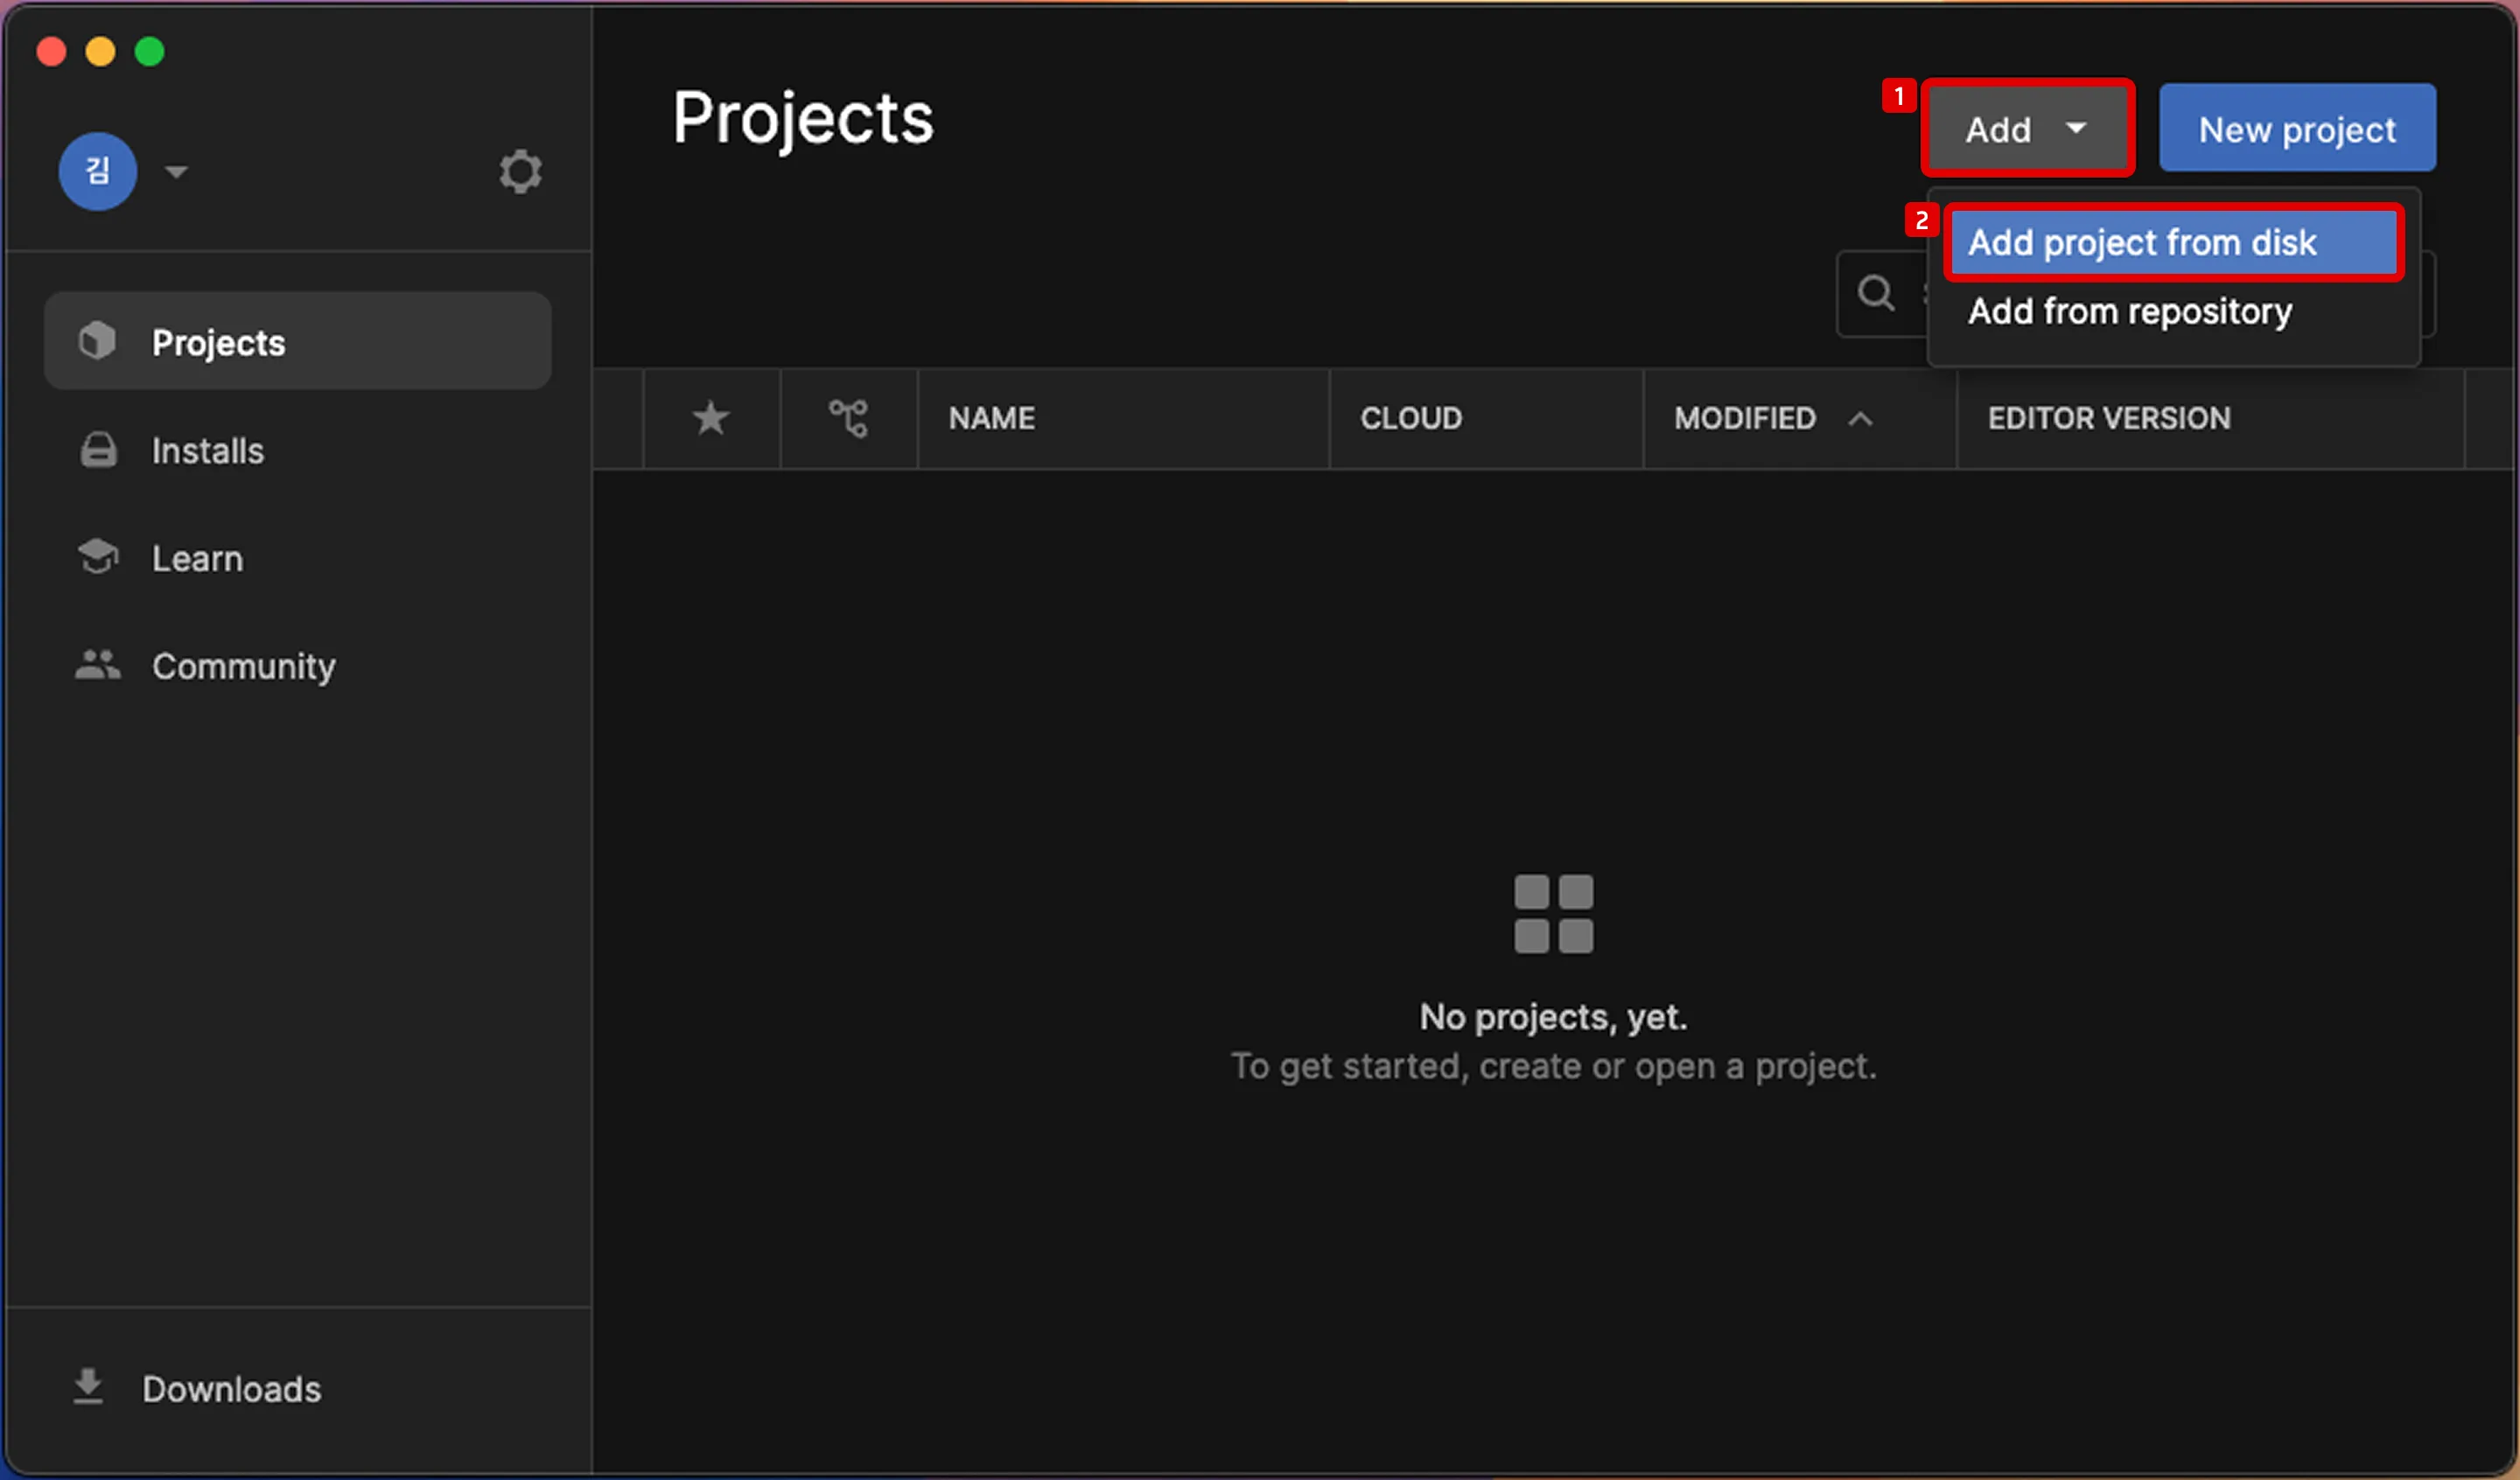Open the Community section
Screen dimensions: 2520x1480
[298, 666]
